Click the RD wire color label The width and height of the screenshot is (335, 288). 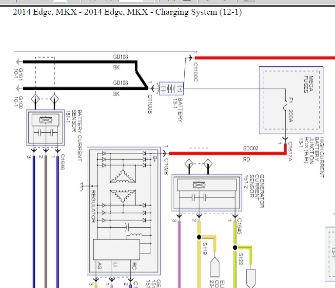click(246, 160)
